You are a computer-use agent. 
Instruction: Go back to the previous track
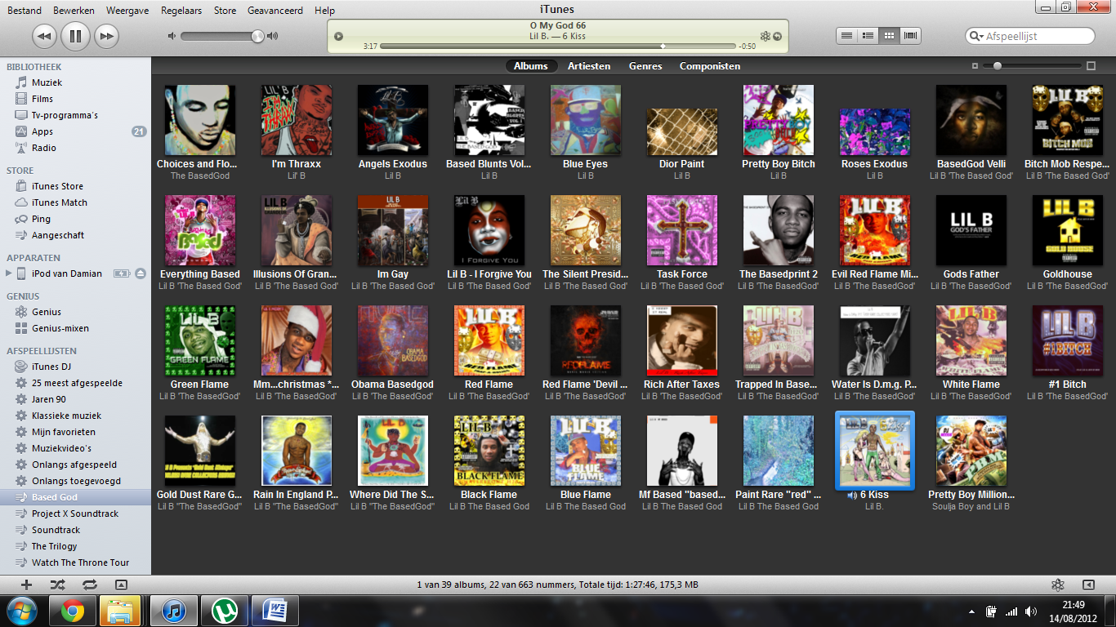tap(44, 36)
